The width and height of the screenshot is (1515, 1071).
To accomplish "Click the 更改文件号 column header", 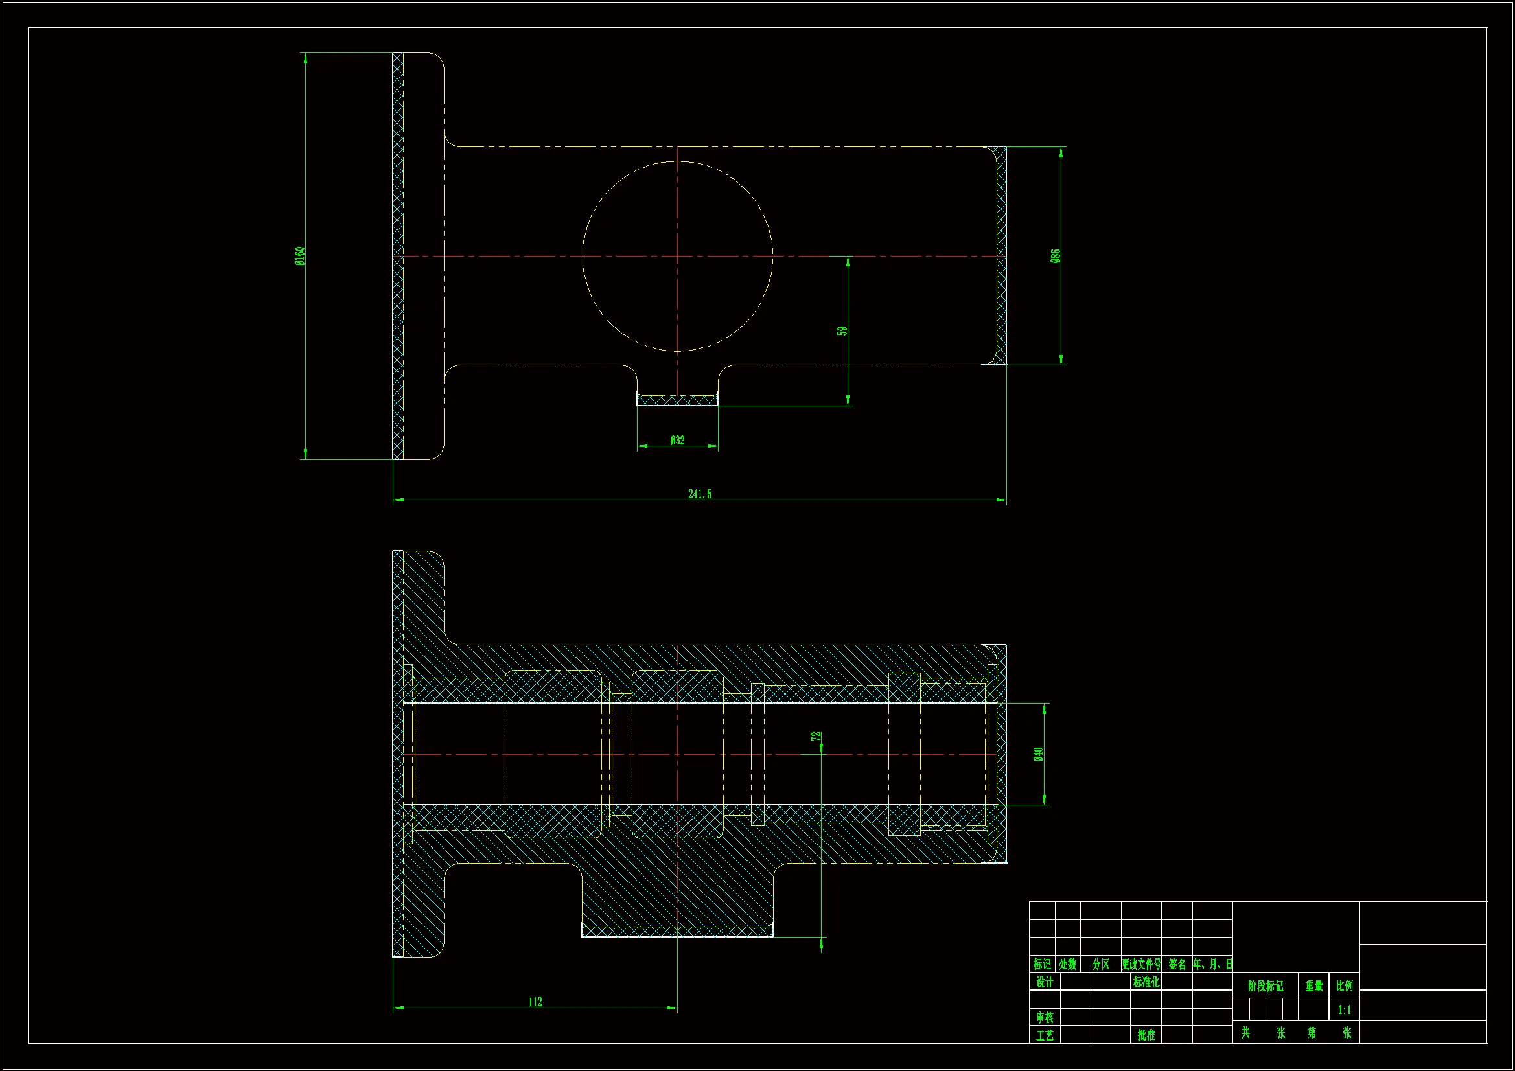I will pos(1142,964).
